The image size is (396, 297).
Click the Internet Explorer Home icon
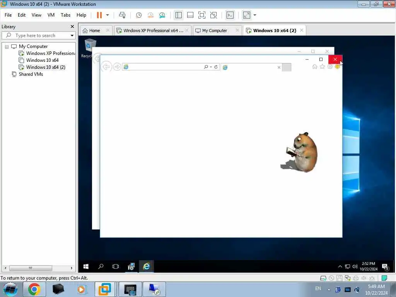(315, 67)
